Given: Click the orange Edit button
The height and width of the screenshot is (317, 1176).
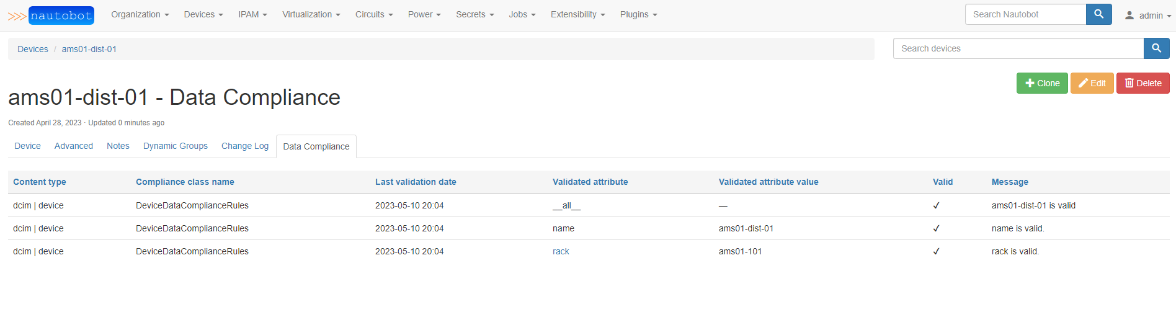Looking at the screenshot, I should [1092, 83].
